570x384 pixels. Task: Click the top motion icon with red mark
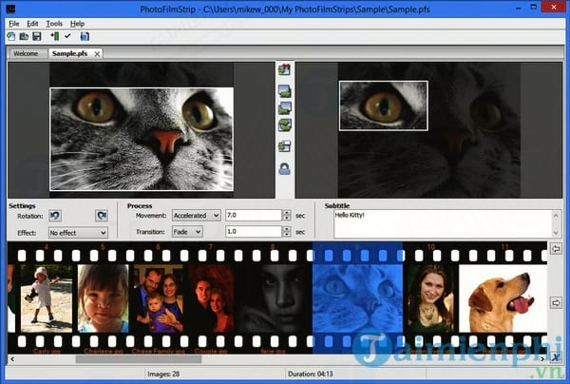click(284, 69)
